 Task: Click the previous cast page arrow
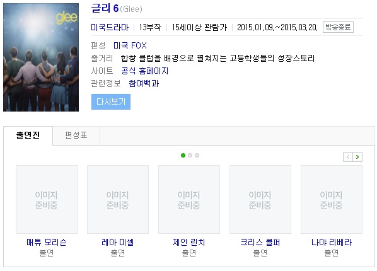(348, 157)
